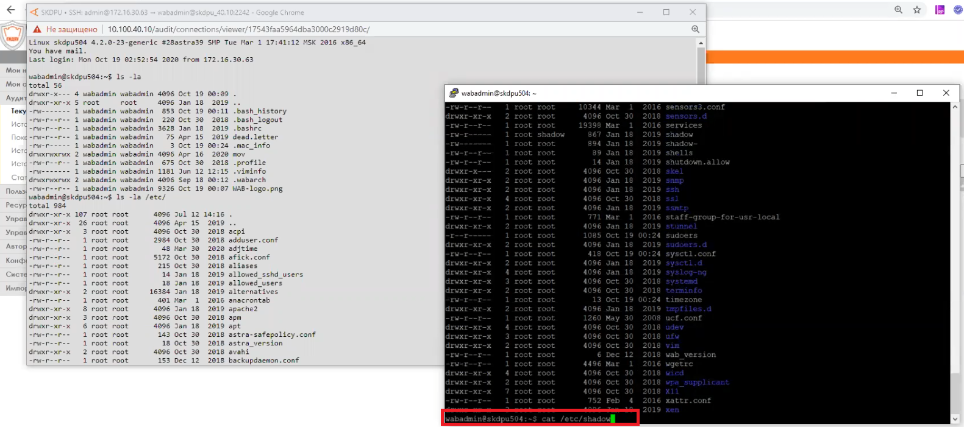The width and height of the screenshot is (964, 427).
Task: Select bold 'Теку' sidebar submenu item
Action: [19, 111]
